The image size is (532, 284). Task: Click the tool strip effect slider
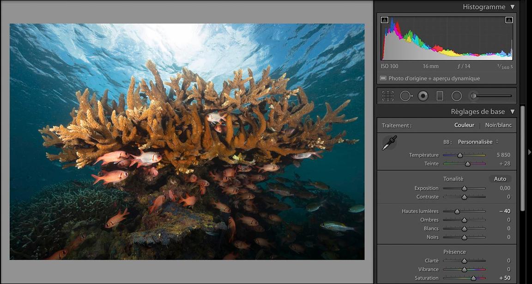492,96
